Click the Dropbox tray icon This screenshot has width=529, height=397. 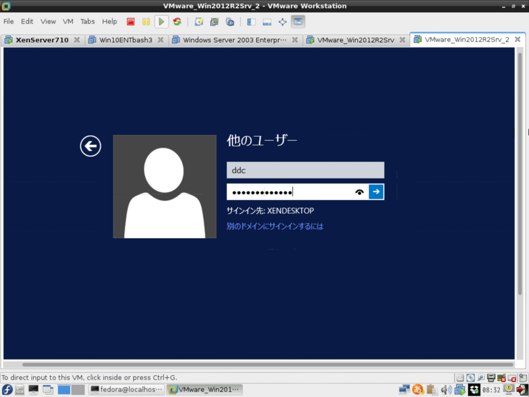(474, 390)
